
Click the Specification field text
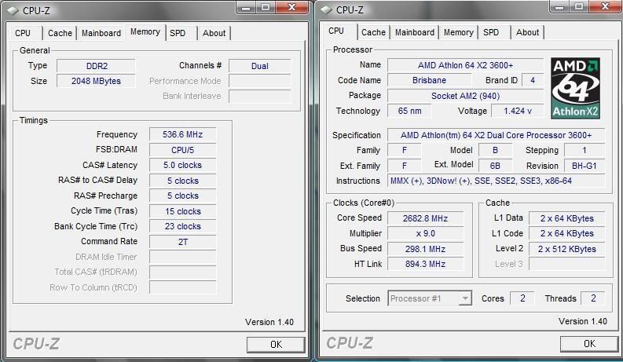pos(497,135)
